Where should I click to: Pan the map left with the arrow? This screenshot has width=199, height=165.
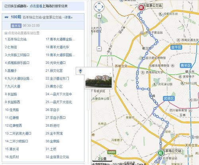coord(96,7)
